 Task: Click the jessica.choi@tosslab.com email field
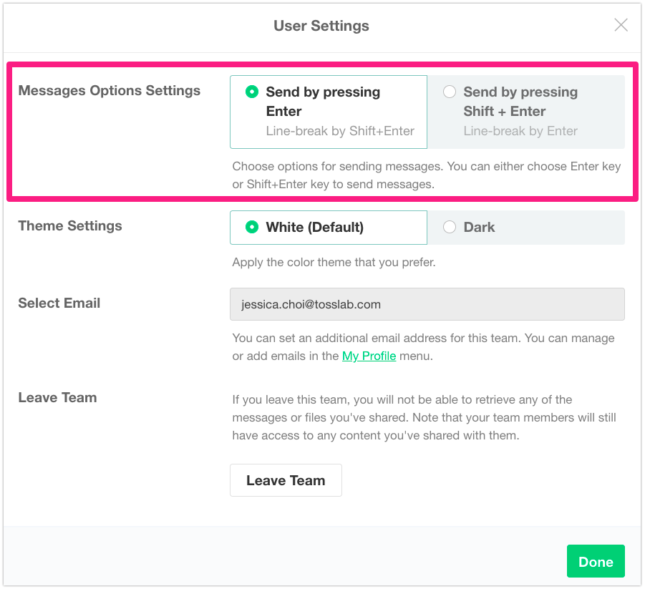pyautogui.click(x=427, y=304)
